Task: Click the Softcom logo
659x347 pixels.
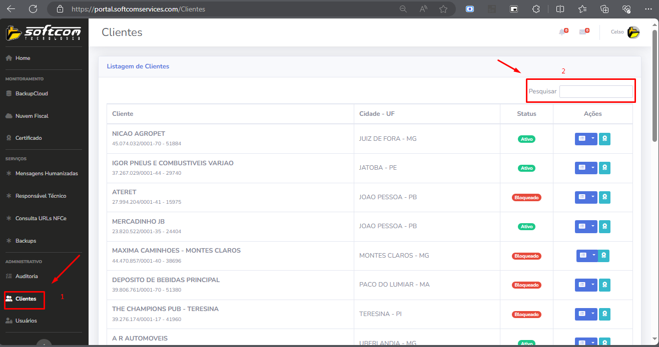Action: tap(44, 33)
